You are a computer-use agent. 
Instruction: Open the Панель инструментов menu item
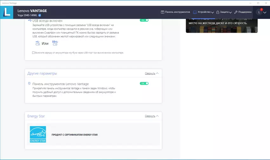(175, 12)
